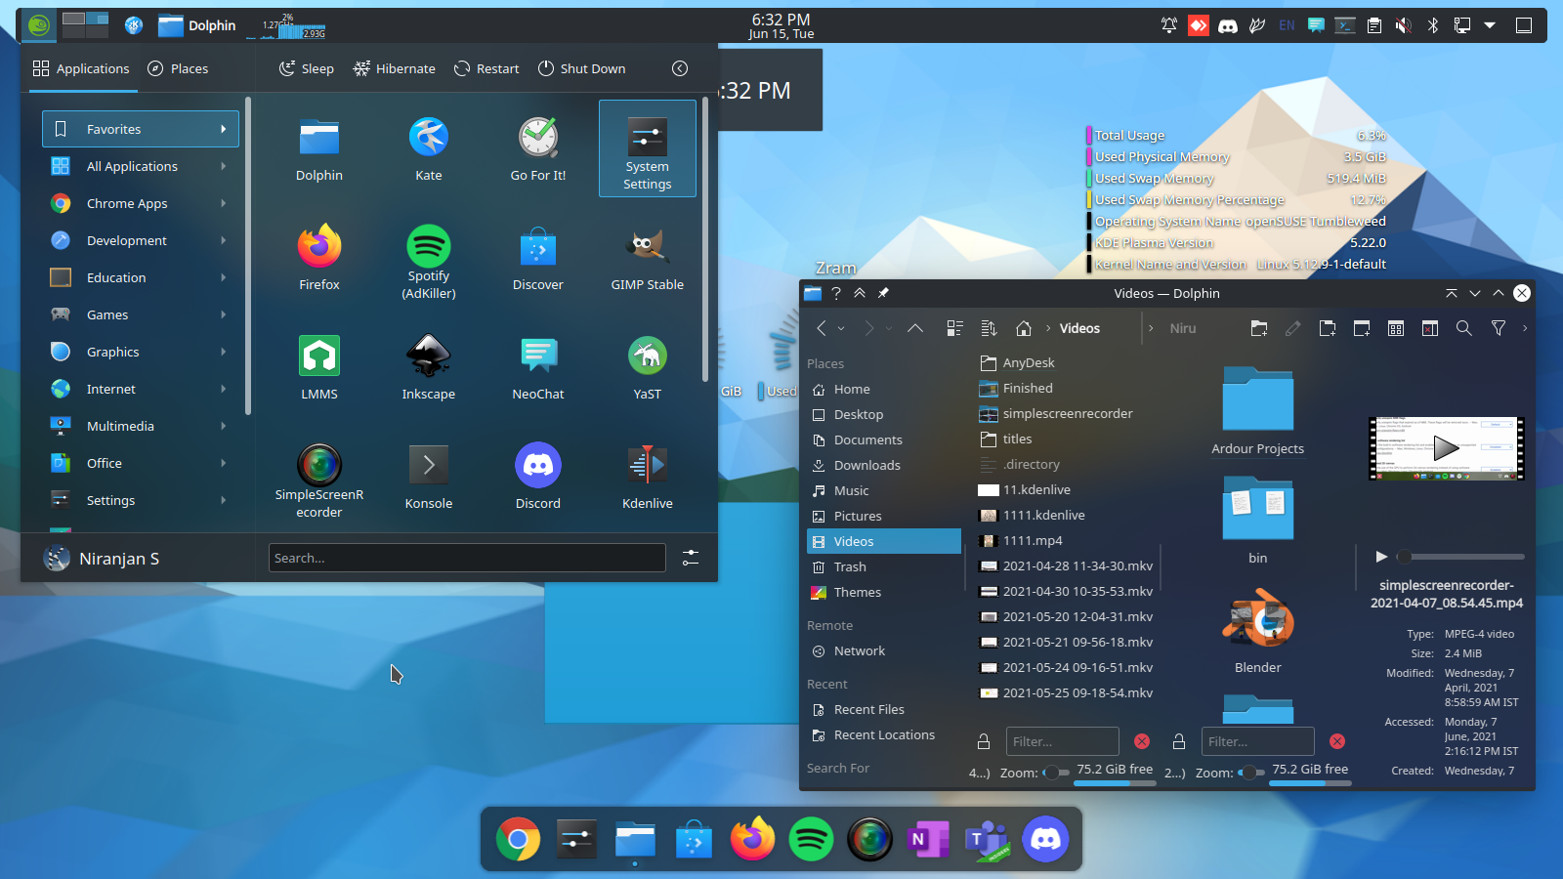This screenshot has width=1563, height=879.
Task: Expand the Office category
Action: coord(141,463)
